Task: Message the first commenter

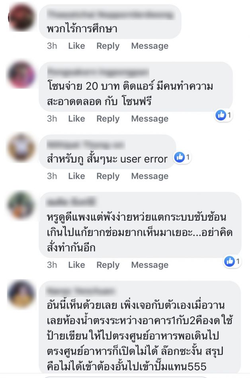Action: coord(150,46)
